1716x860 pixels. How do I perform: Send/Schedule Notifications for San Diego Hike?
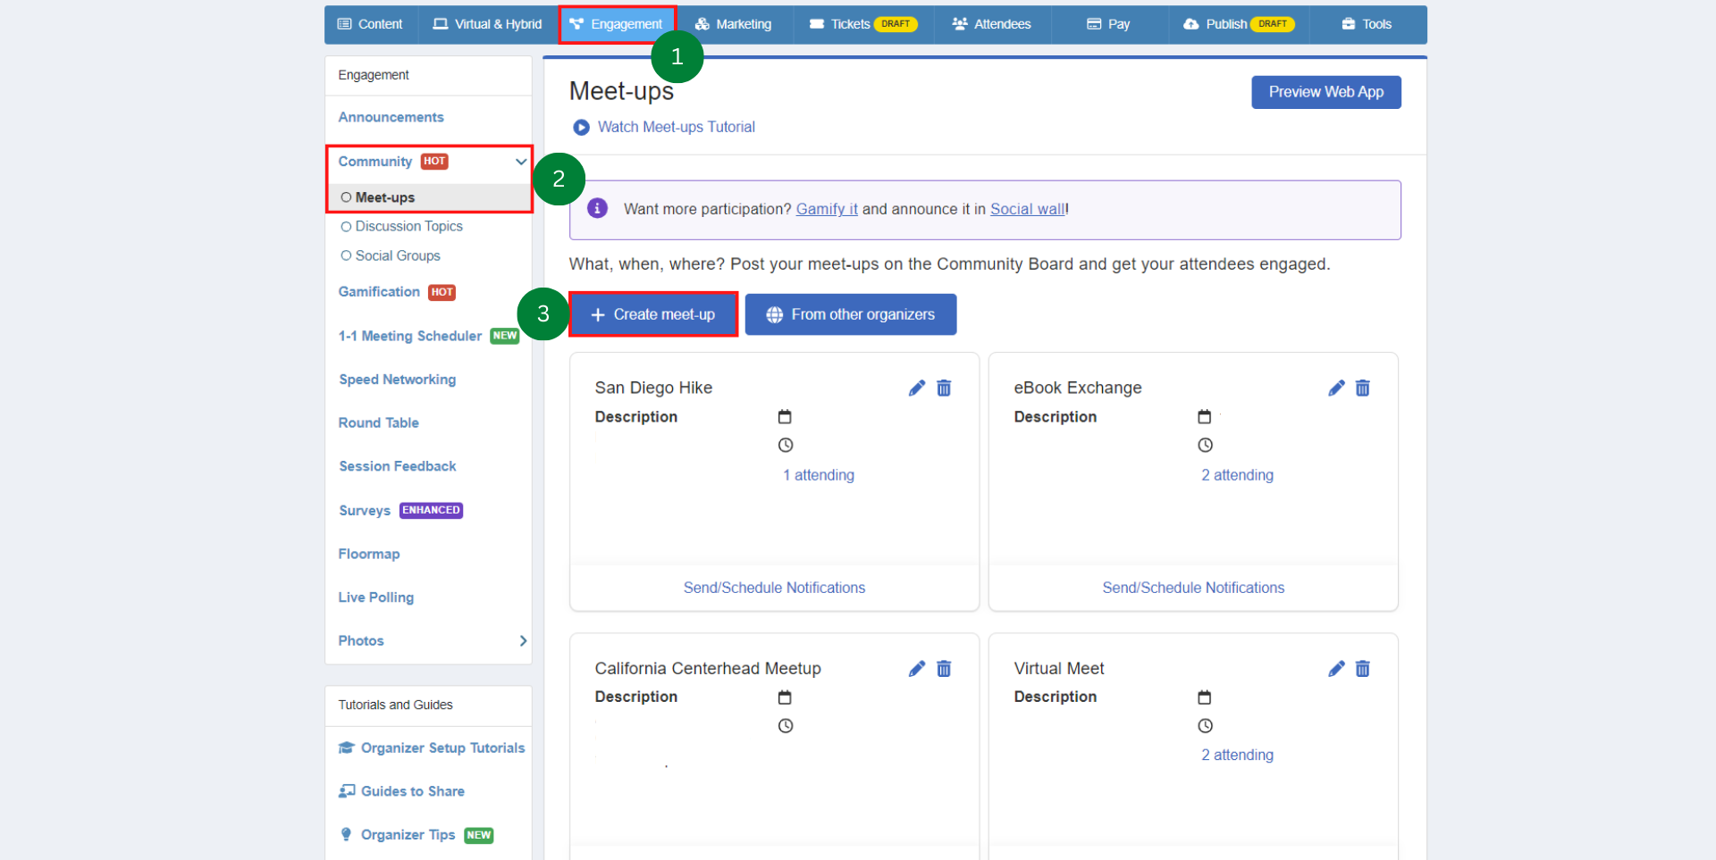pos(775,588)
